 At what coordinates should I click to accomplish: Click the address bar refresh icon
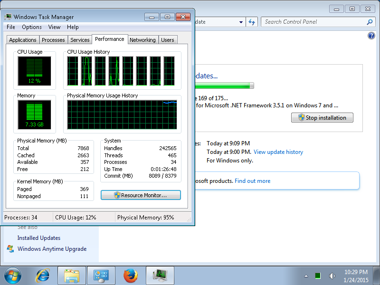252,22
